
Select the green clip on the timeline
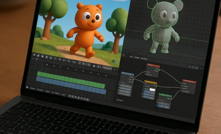pos(71,80)
